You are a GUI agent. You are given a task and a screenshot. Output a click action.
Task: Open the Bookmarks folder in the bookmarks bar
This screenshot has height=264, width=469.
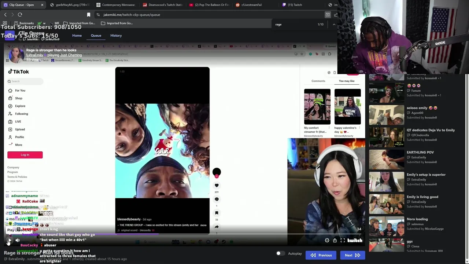pos(24,23)
